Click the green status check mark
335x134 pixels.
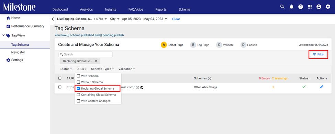coord(304,87)
